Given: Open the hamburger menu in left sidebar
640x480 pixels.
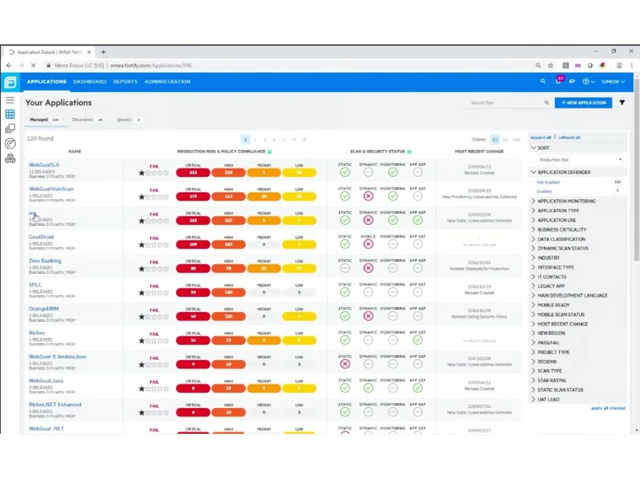Looking at the screenshot, I should pos(10,100).
